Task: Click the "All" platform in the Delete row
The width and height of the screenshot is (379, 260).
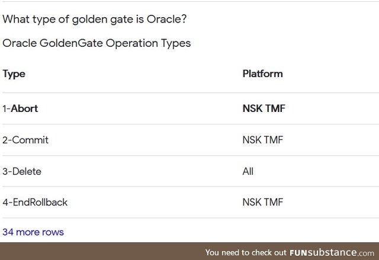Action: (248, 171)
